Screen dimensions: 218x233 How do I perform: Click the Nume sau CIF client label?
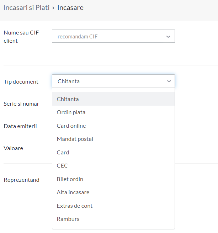pyautogui.click(x=21, y=37)
